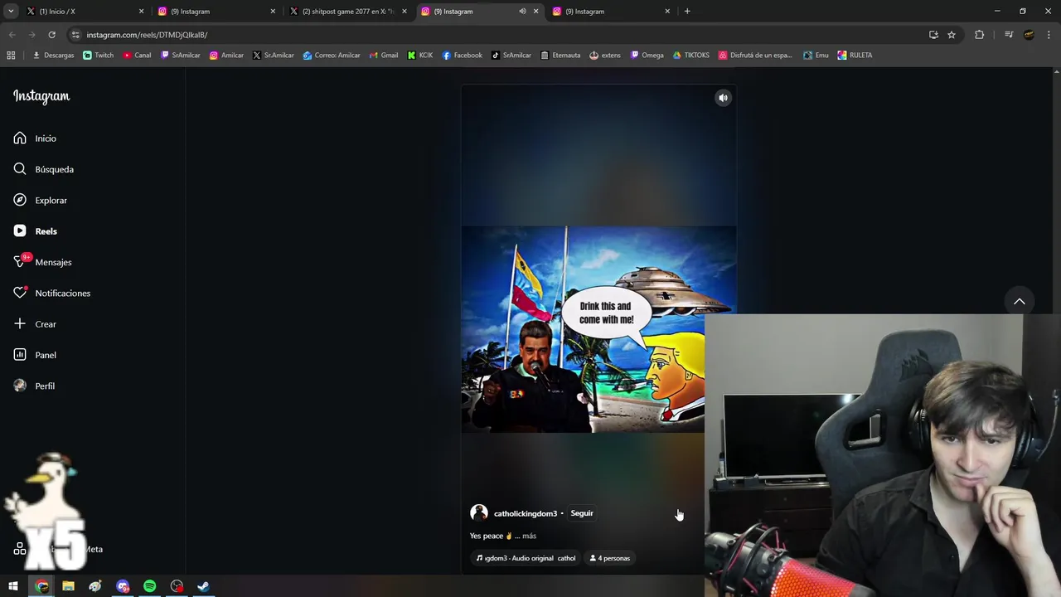Open the Extensions puzzle menu
This screenshot has width=1061, height=597.
980,35
